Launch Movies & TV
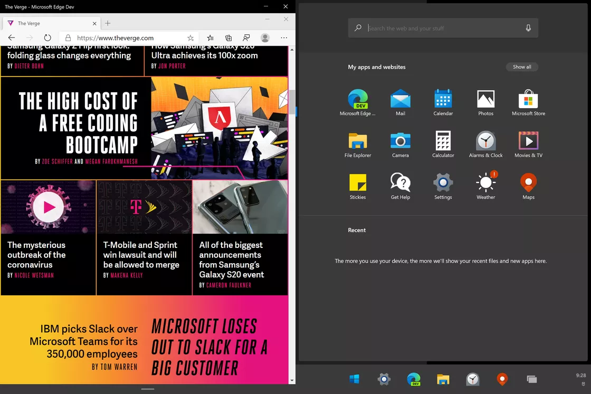The width and height of the screenshot is (591, 394). pyautogui.click(x=528, y=145)
